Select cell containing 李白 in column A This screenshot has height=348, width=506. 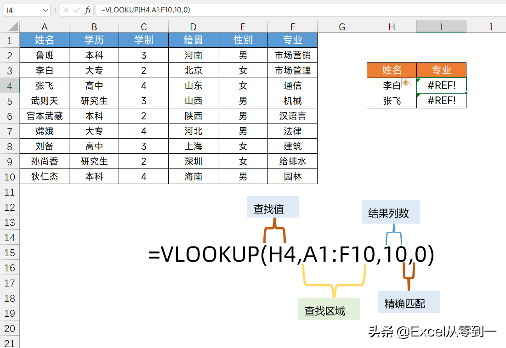45,70
